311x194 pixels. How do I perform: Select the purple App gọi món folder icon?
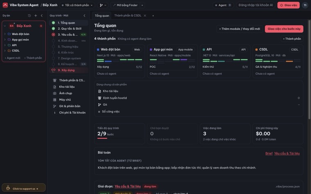(9, 40)
